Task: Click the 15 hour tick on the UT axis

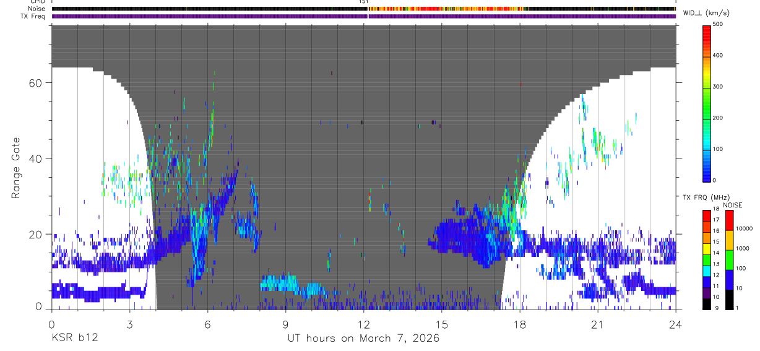Action: pyautogui.click(x=442, y=324)
